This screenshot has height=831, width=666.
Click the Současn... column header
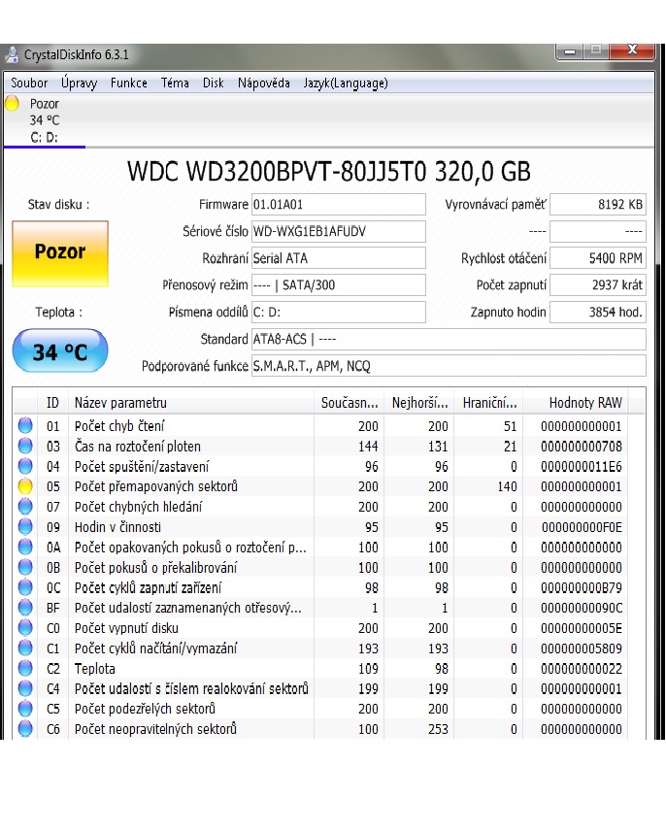pyautogui.click(x=350, y=403)
